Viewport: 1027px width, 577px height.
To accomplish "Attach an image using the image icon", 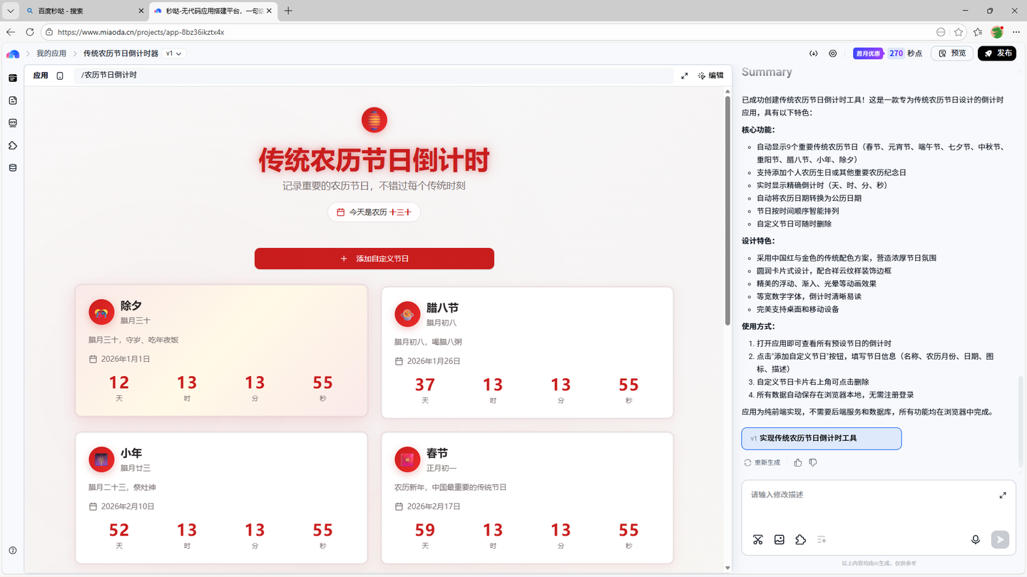I will [x=779, y=539].
